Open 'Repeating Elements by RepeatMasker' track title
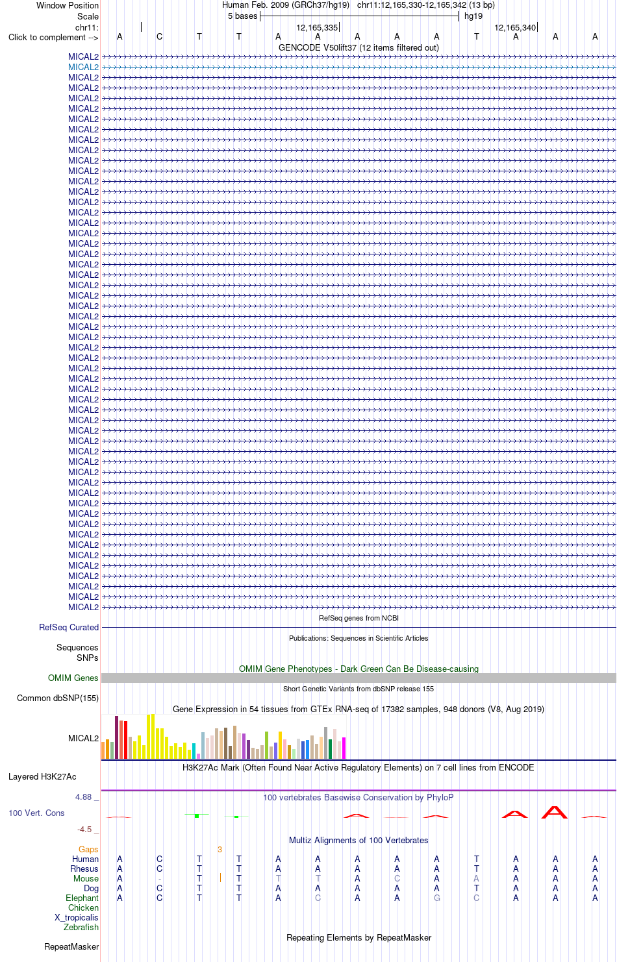This screenshot has width=617, height=962. coord(359,937)
